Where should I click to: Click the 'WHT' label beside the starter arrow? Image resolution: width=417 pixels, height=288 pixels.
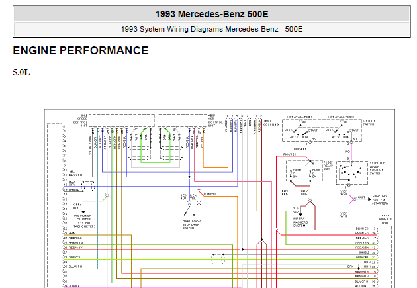[x=361, y=197]
